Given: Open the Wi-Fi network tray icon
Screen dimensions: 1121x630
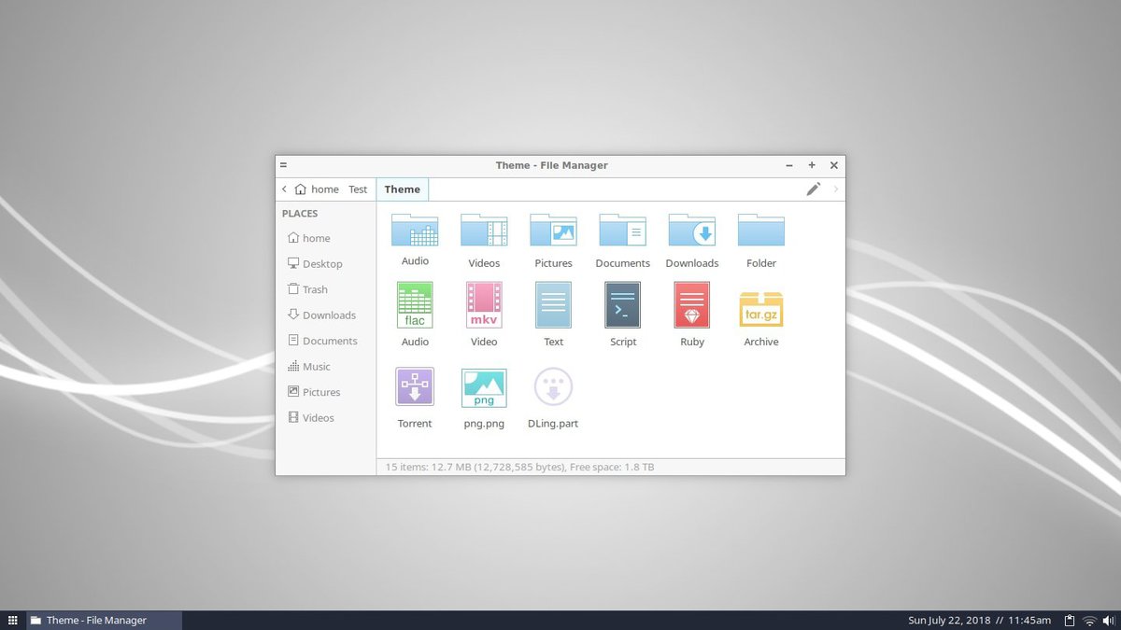Looking at the screenshot, I should coord(1089,621).
